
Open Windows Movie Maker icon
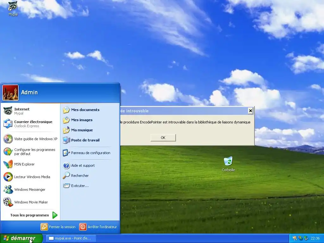[x=8, y=202]
